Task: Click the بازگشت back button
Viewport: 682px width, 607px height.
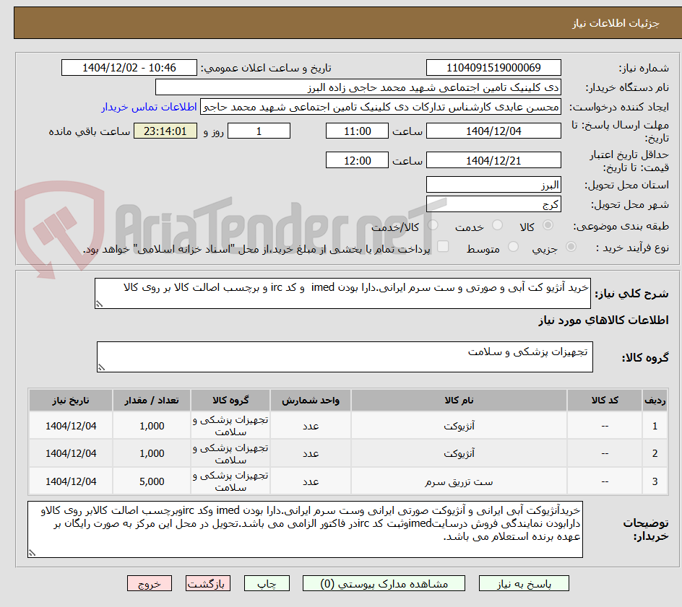Action: (x=208, y=583)
